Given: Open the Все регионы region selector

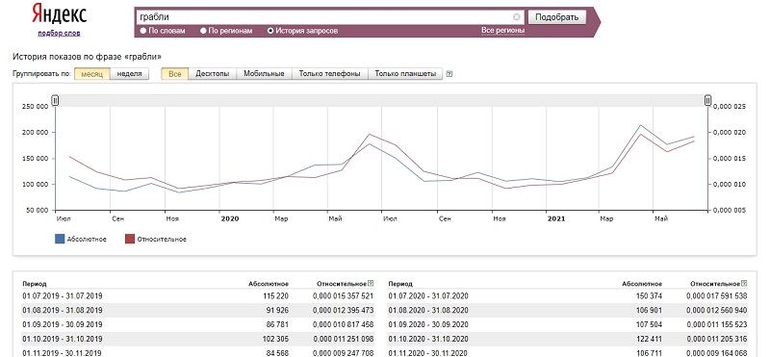Looking at the screenshot, I should pyautogui.click(x=502, y=31).
